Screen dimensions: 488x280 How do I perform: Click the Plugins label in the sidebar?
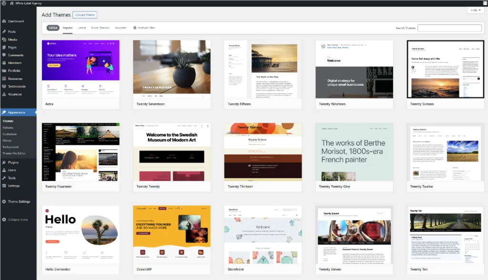13,162
